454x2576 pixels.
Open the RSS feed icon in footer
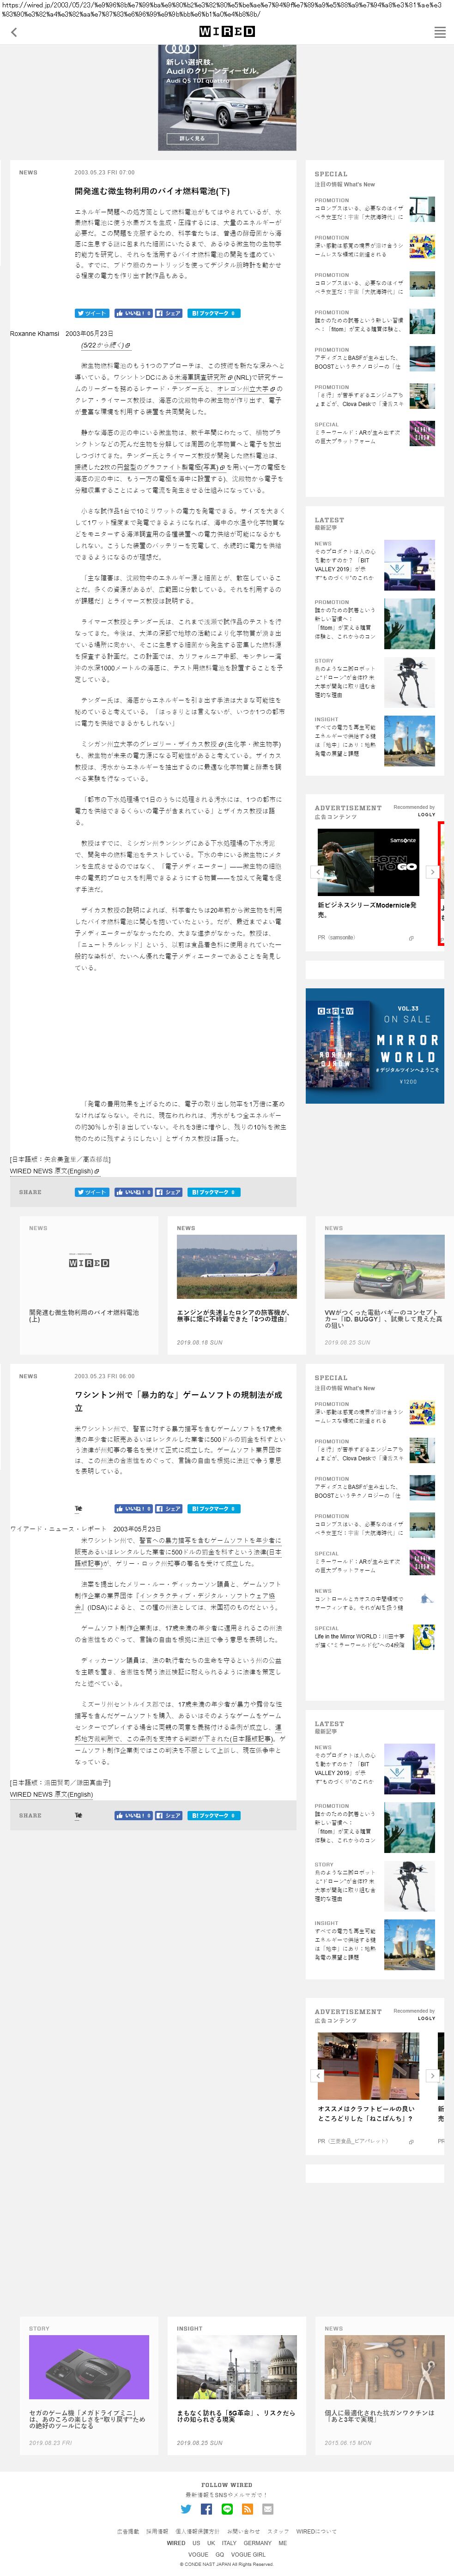247,2508
